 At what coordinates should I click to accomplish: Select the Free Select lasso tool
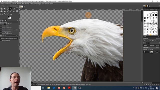click(8, 9)
